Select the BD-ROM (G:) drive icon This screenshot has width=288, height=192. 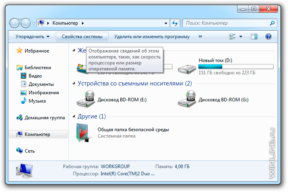point(187,99)
